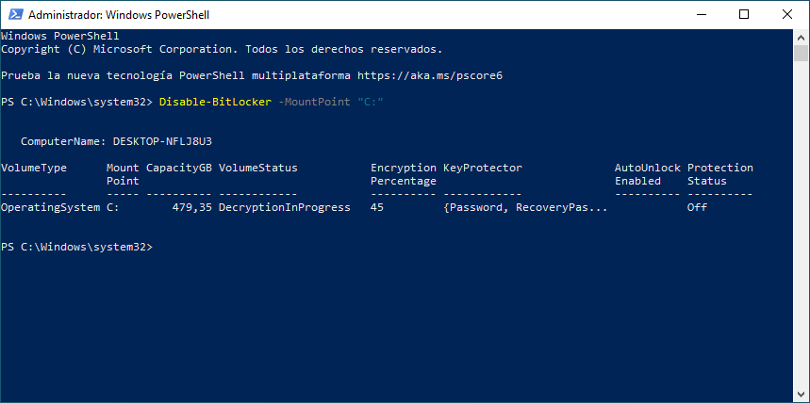Click the encryption percentage value 45
810x403 pixels.
click(x=377, y=207)
